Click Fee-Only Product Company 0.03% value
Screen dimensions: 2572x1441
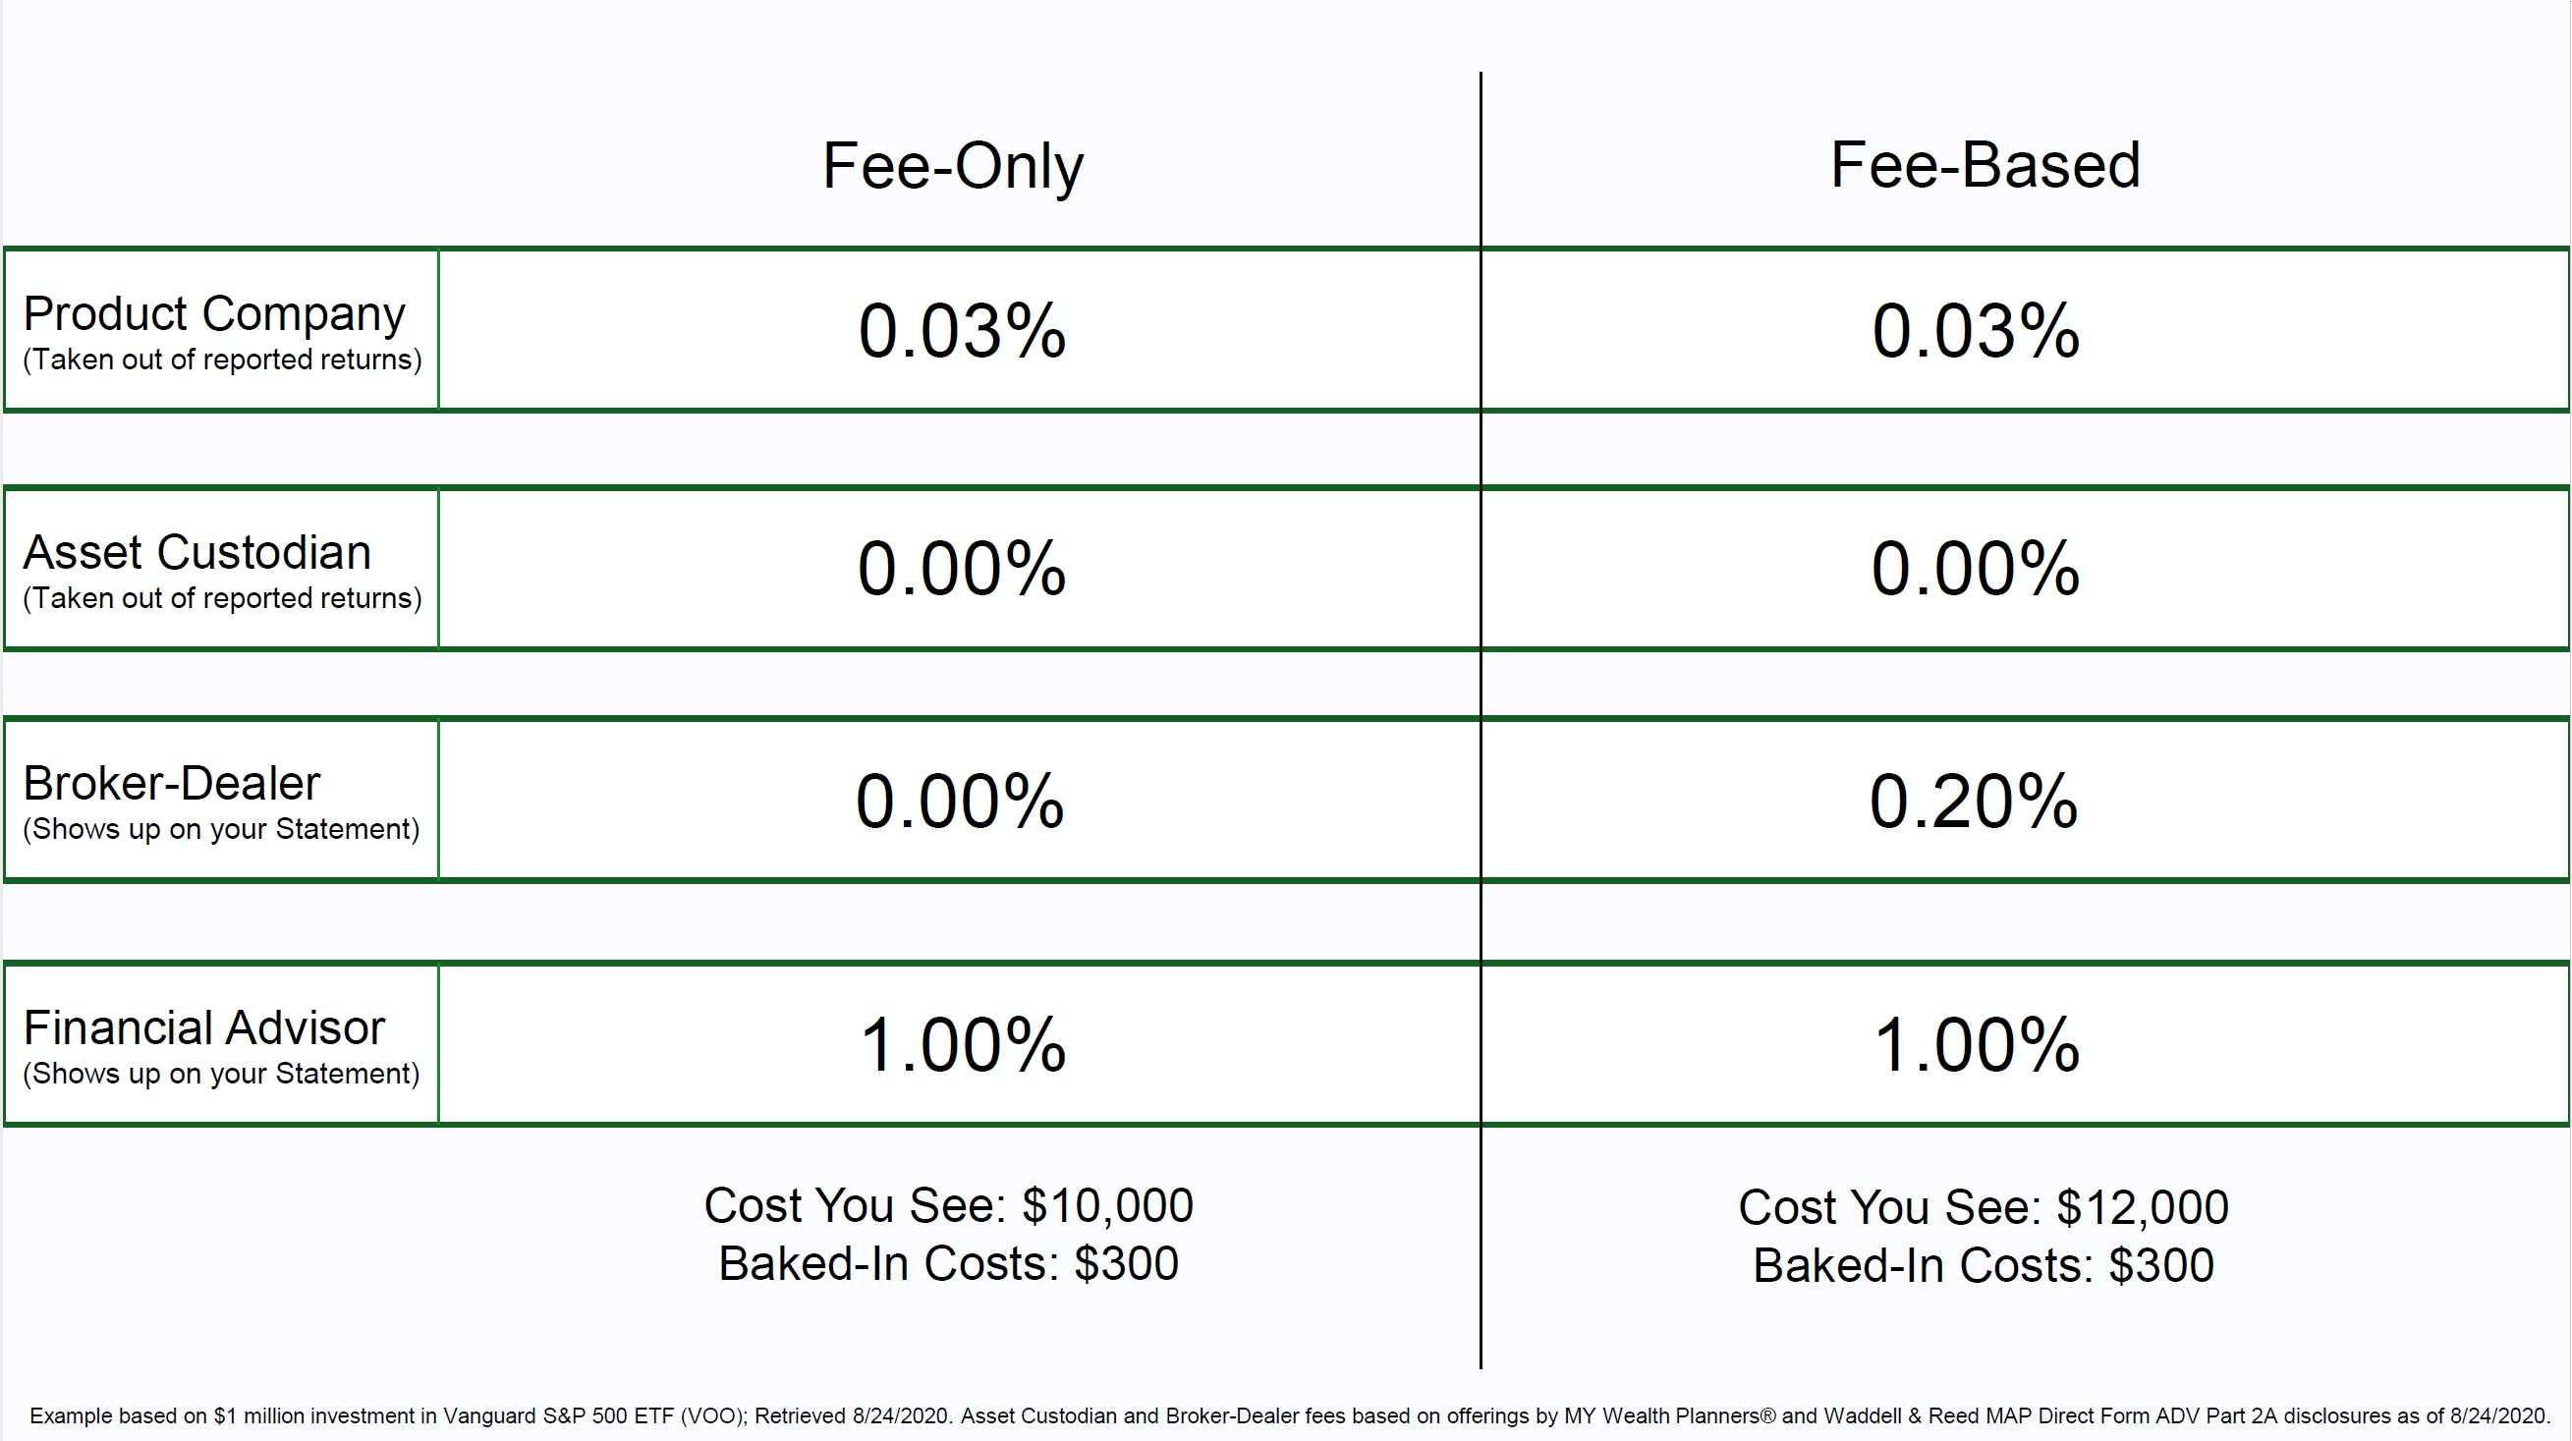(x=963, y=331)
